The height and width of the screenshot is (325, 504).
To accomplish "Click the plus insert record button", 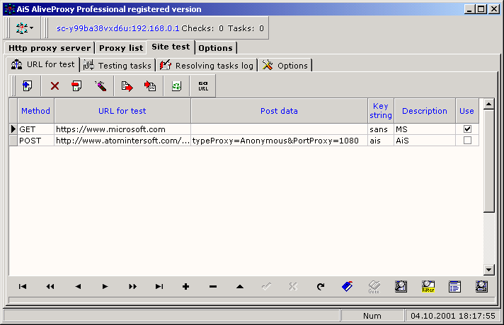I will [x=185, y=287].
